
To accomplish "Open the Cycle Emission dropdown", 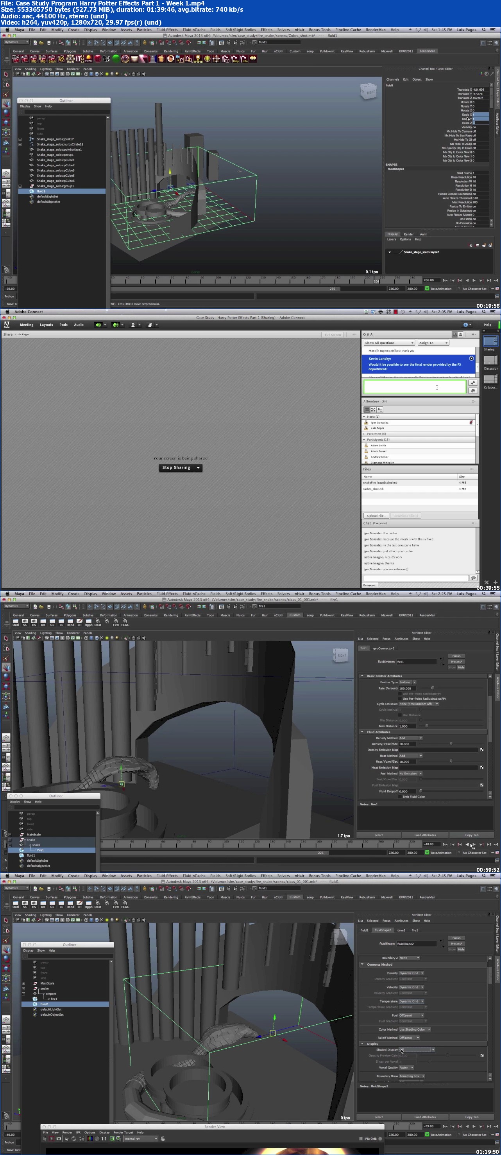I will click(419, 704).
